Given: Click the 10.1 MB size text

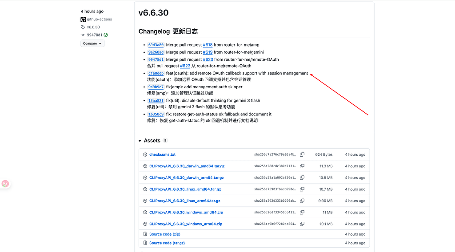Looking at the screenshot, I should (326, 224).
